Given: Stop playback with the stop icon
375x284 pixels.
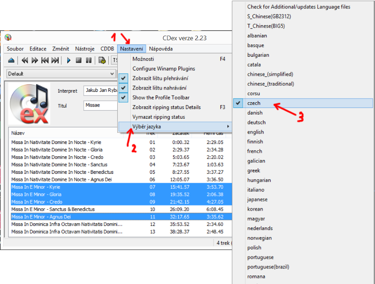Looking at the screenshot, I should [x=78, y=60].
